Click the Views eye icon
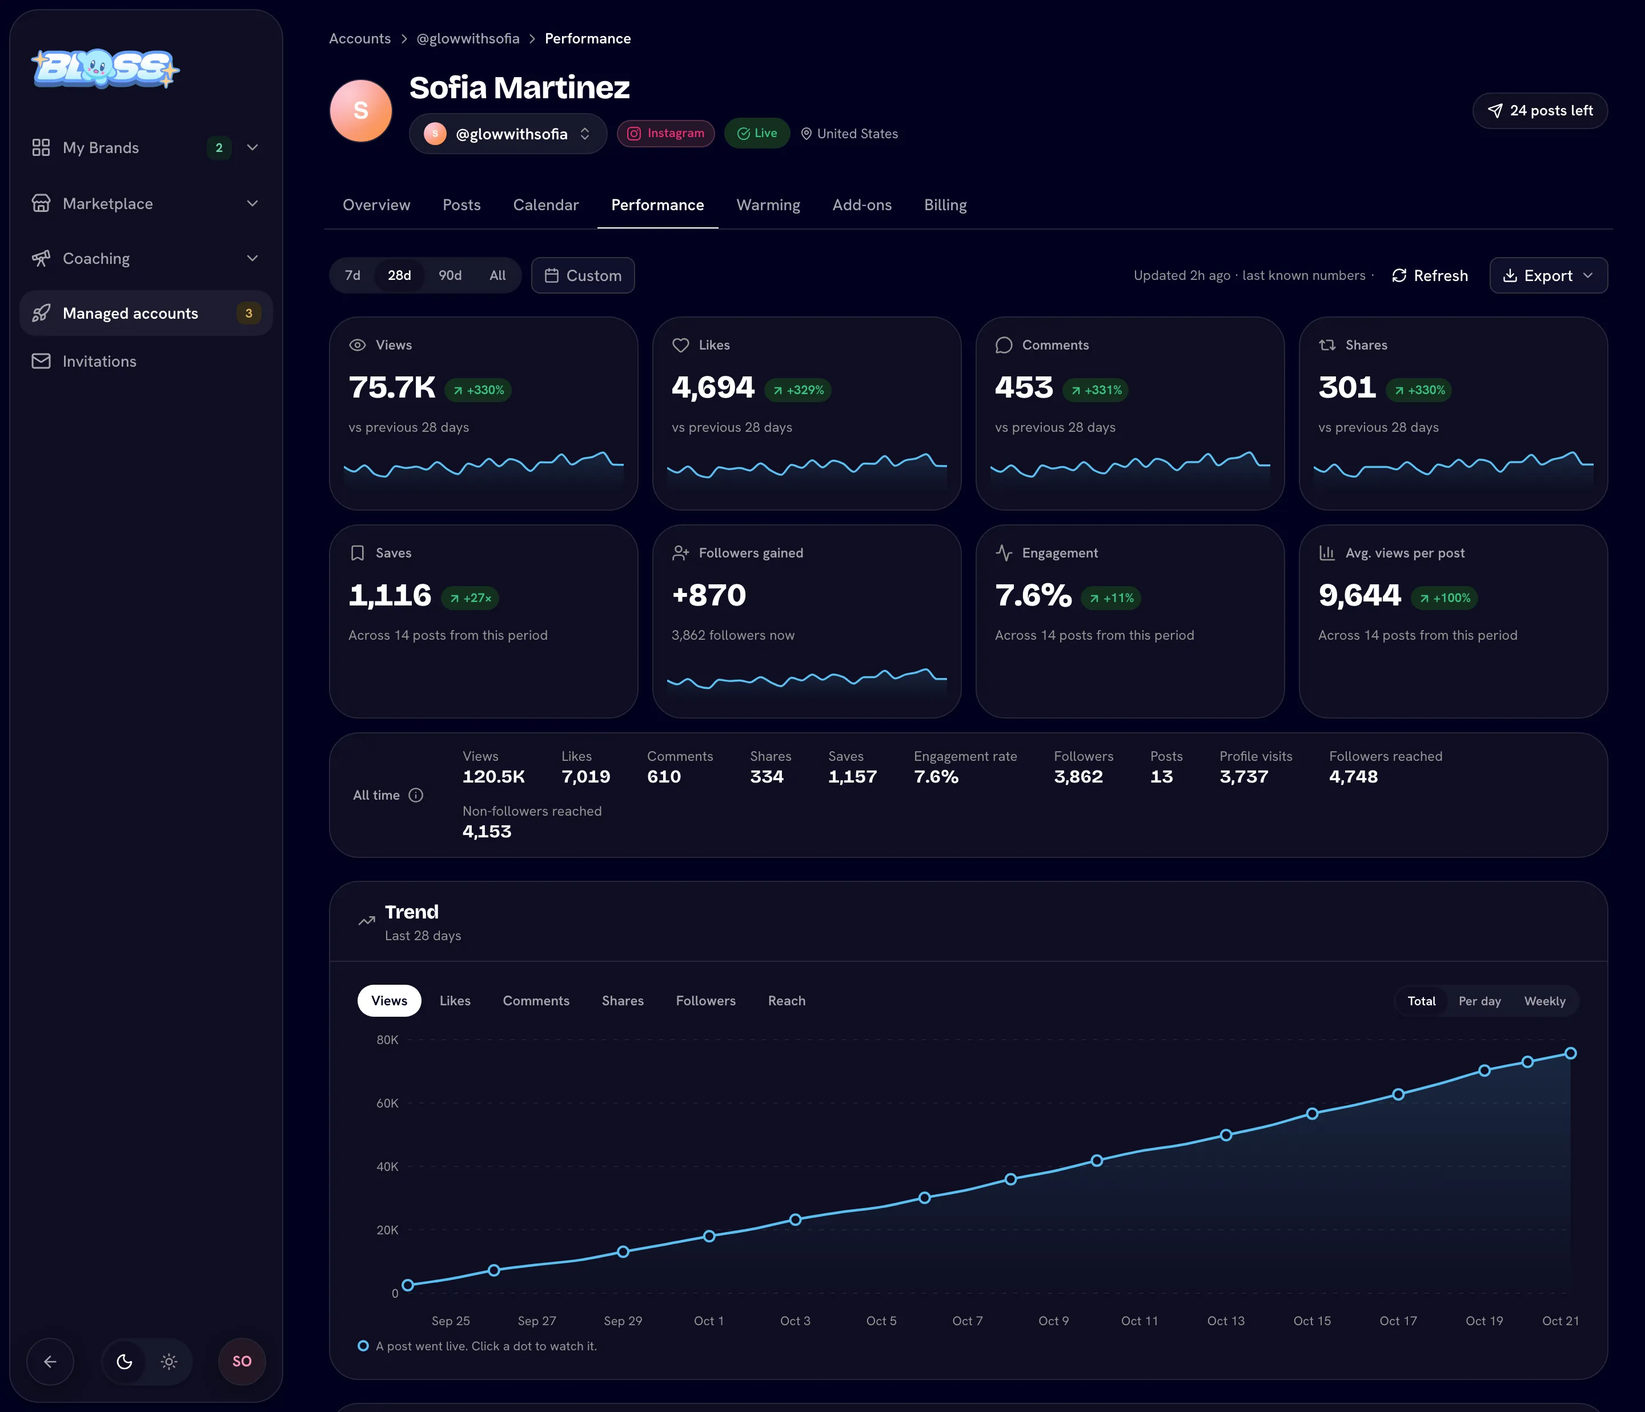The image size is (1645, 1412). (x=357, y=344)
